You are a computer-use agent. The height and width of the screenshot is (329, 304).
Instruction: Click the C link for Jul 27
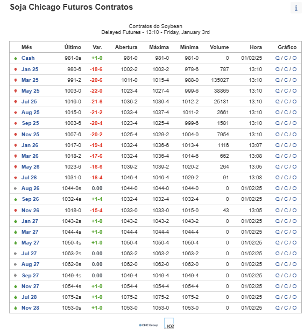tap(286, 254)
